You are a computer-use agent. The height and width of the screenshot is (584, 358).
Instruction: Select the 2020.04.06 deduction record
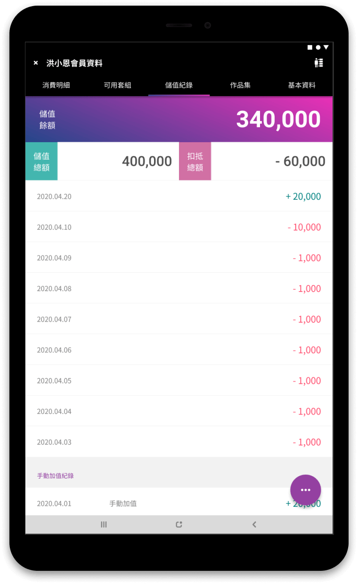pos(179,350)
